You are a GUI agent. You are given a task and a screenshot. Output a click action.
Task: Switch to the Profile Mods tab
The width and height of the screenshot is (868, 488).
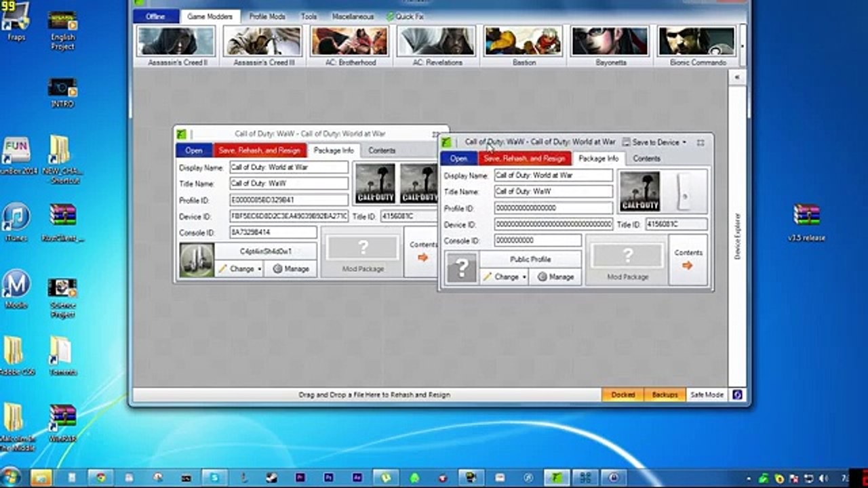pyautogui.click(x=267, y=16)
